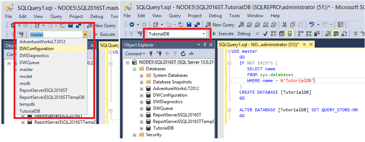365x142 pixels.
Task: Click the XMLA query icon in right window
Action: pyautogui.click(x=265, y=25)
